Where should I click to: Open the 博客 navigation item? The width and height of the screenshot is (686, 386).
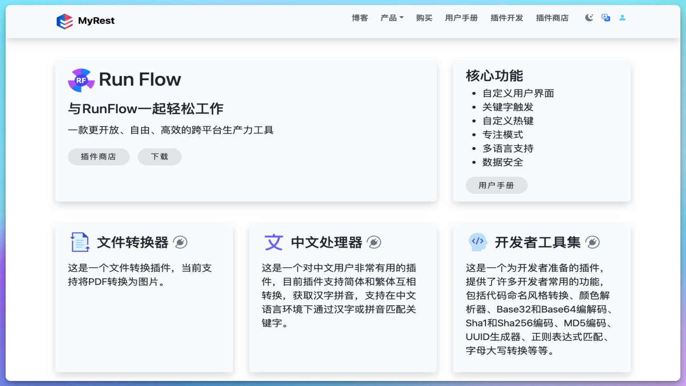click(x=360, y=18)
